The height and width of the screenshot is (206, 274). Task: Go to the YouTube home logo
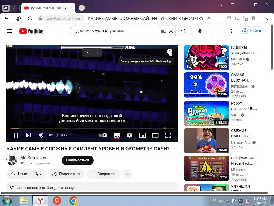coord(31,31)
